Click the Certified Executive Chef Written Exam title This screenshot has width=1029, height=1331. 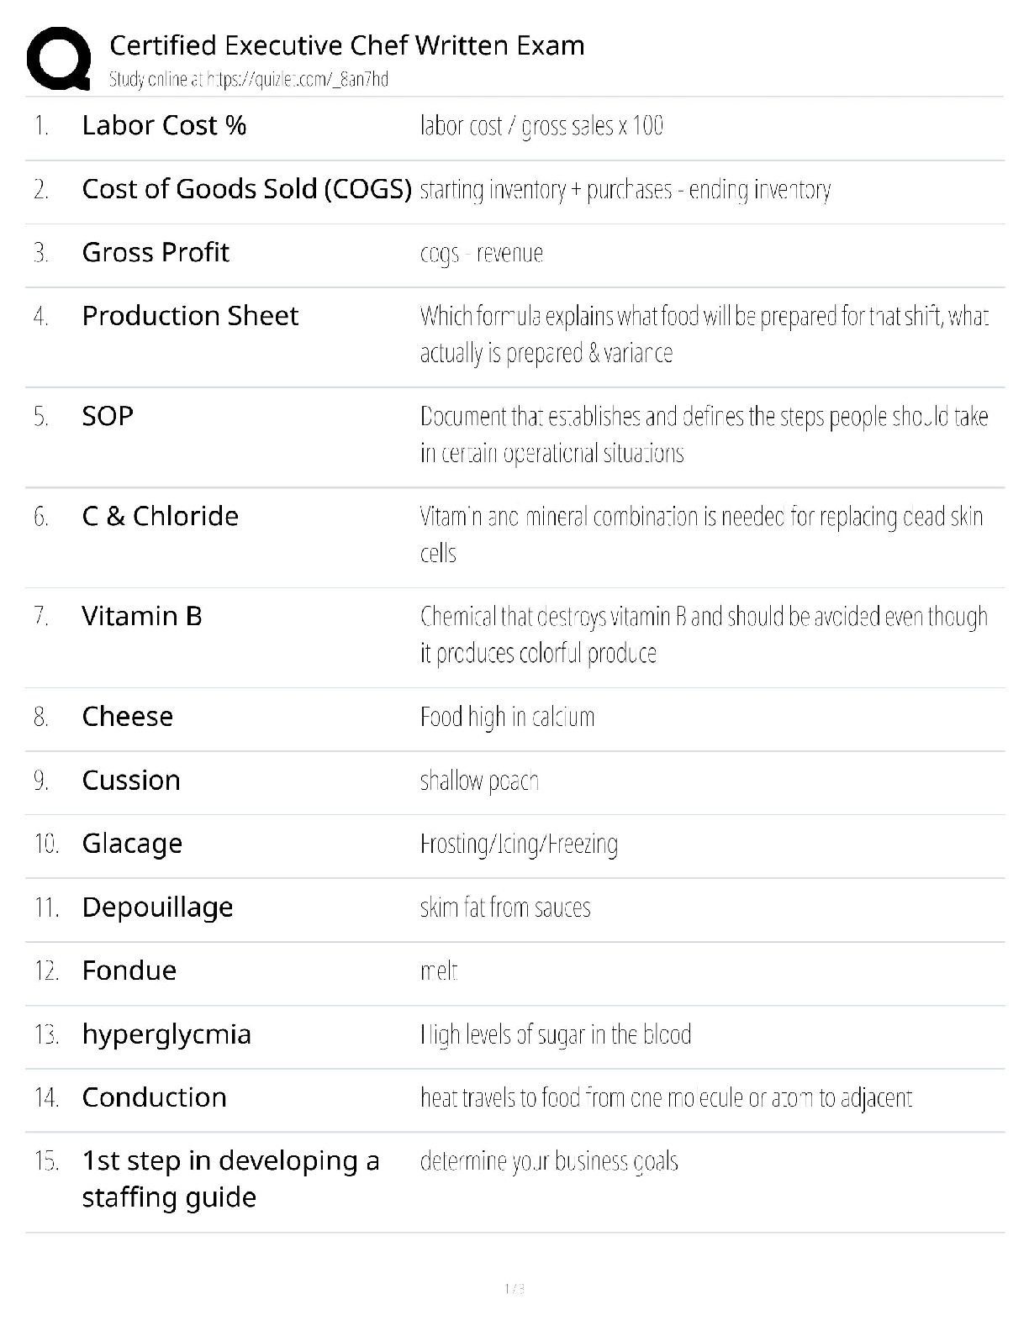[346, 45]
